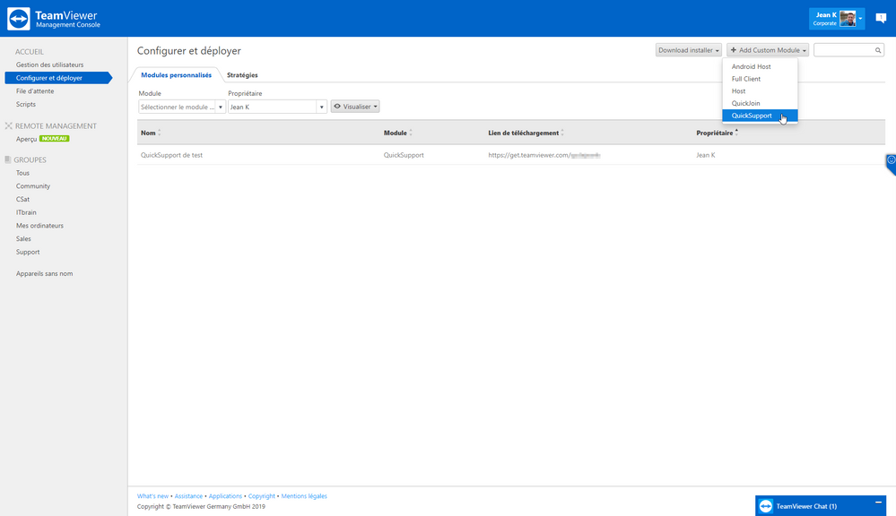Click the Groupes section icon
The height and width of the screenshot is (516, 896).
8,159
